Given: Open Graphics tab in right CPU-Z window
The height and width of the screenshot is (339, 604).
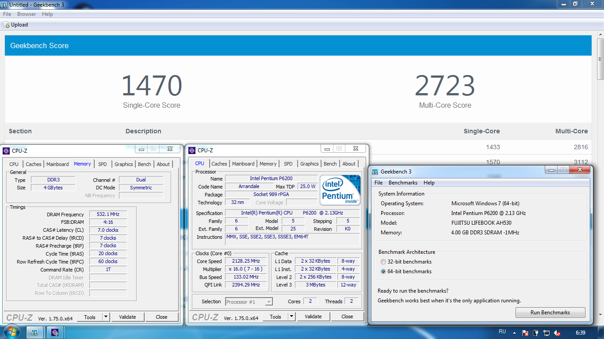Looking at the screenshot, I should 310,164.
